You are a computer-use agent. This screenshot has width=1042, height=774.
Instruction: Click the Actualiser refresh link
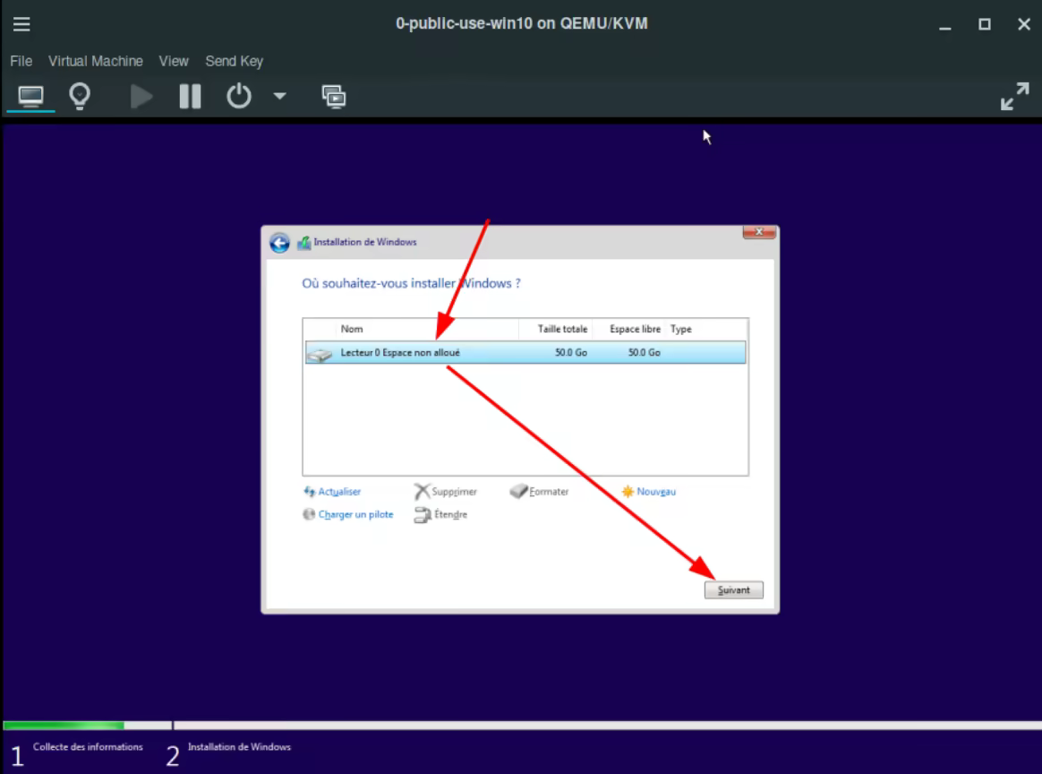pos(338,492)
